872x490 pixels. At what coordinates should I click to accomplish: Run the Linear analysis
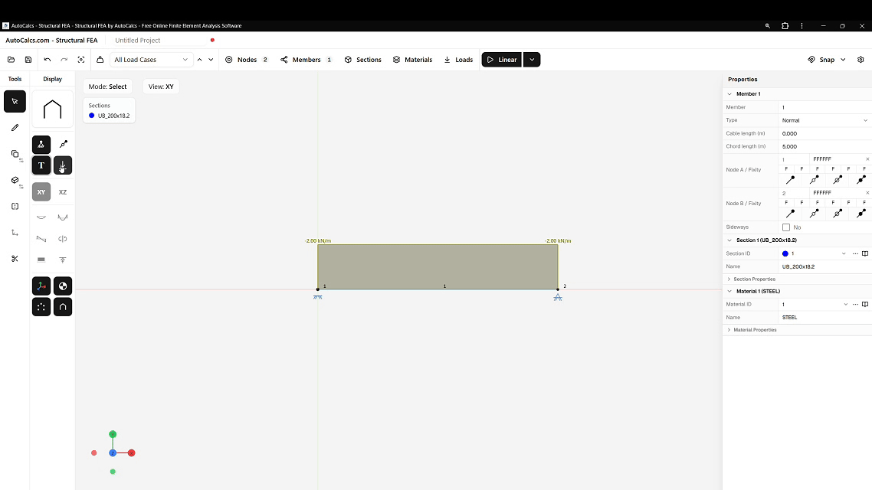click(x=501, y=60)
